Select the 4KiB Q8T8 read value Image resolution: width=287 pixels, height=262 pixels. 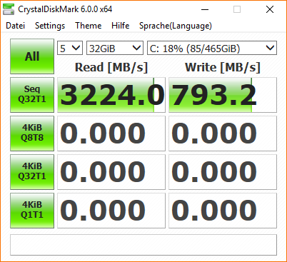click(111, 133)
